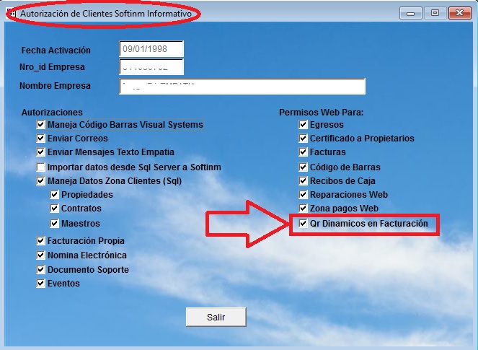Click the Permisos Web Para: label
This screenshot has height=350, width=478.
pyautogui.click(x=322, y=113)
